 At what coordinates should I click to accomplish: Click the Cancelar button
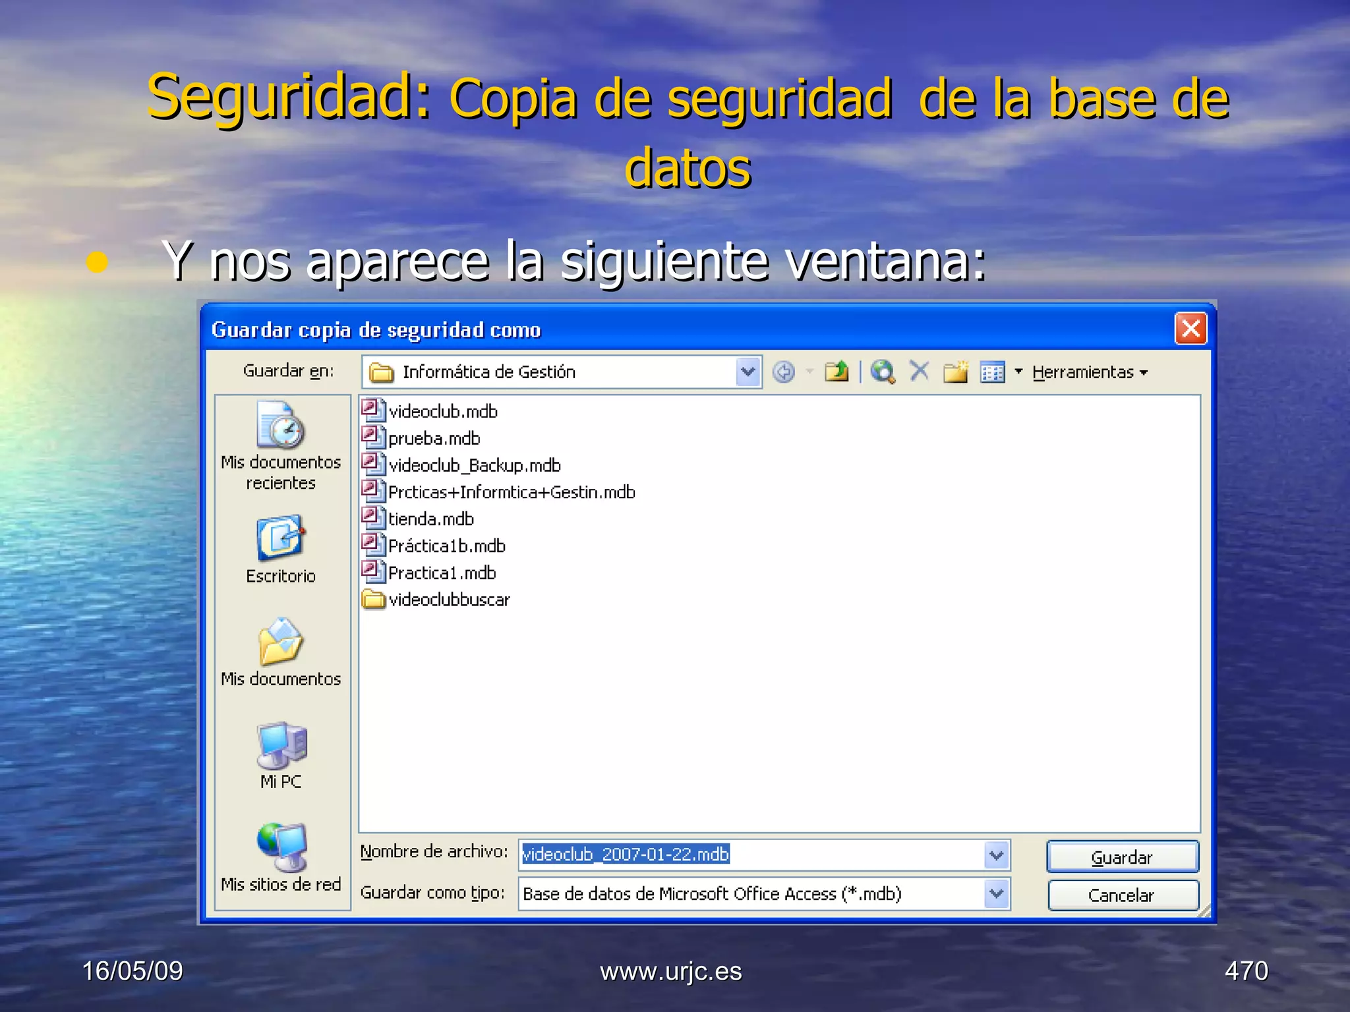pos(1122,895)
